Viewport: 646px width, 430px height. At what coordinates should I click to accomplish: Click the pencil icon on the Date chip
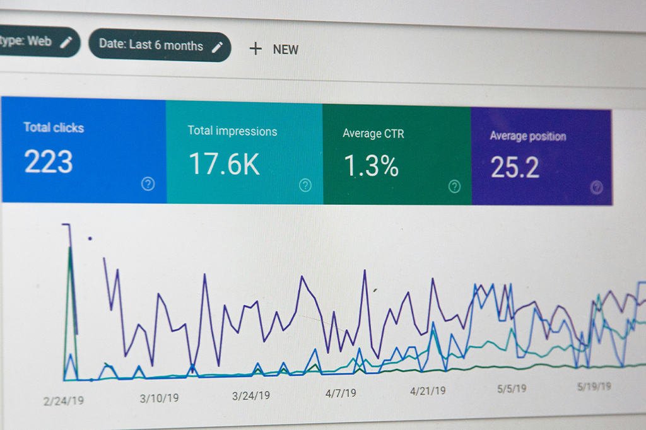click(218, 47)
